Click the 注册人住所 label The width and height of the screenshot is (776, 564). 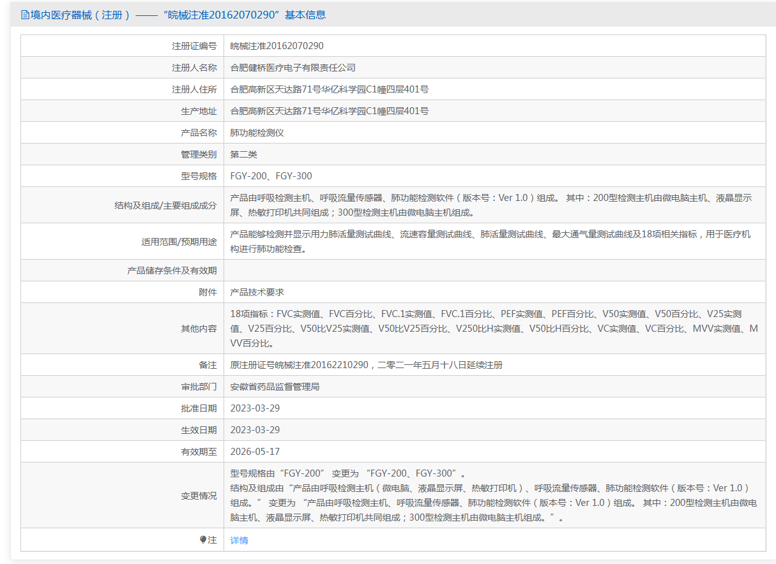[194, 89]
